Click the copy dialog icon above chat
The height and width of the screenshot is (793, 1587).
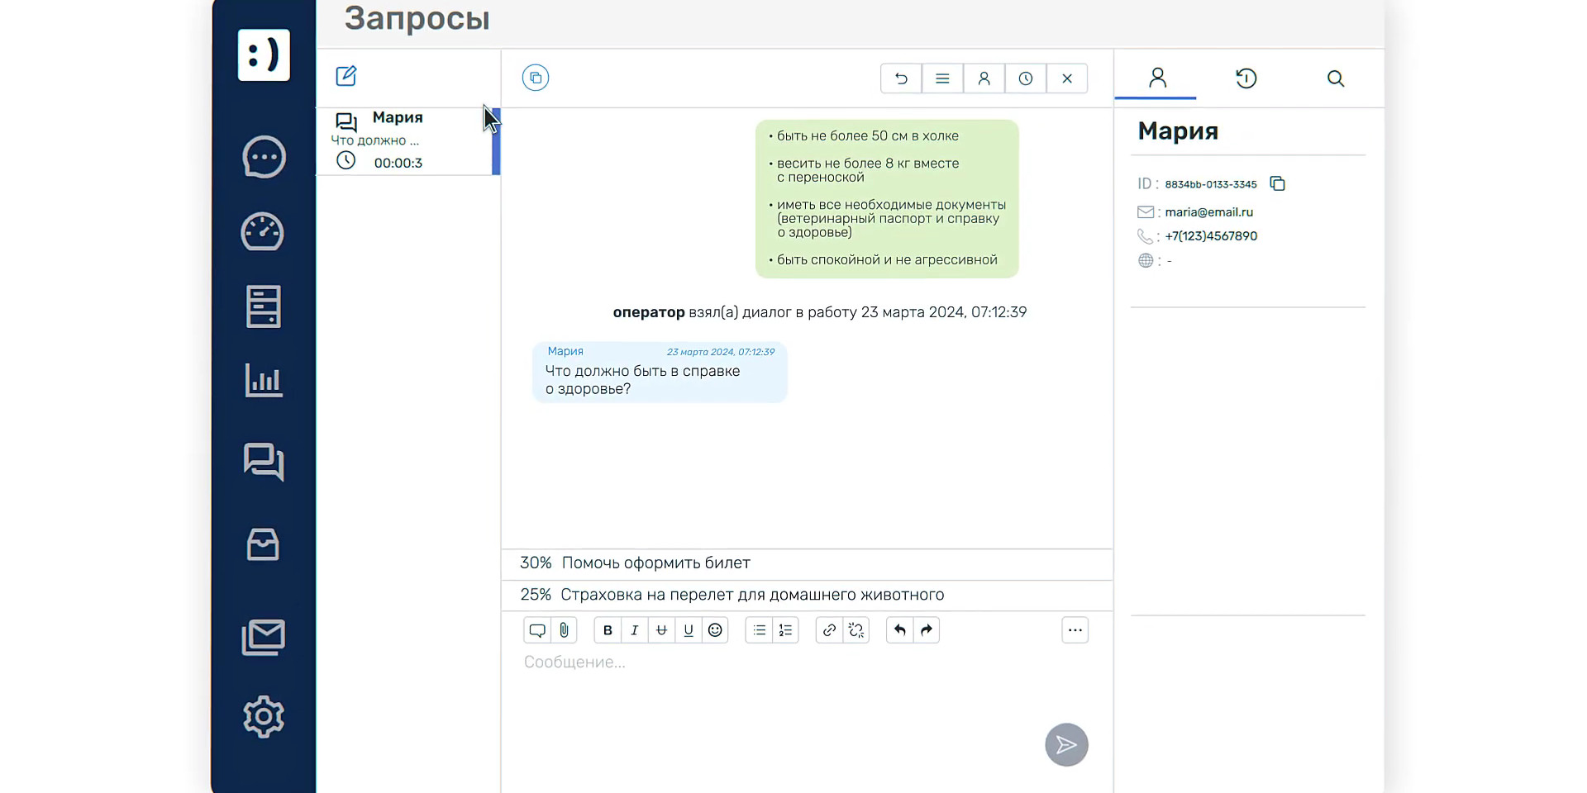[x=536, y=78]
